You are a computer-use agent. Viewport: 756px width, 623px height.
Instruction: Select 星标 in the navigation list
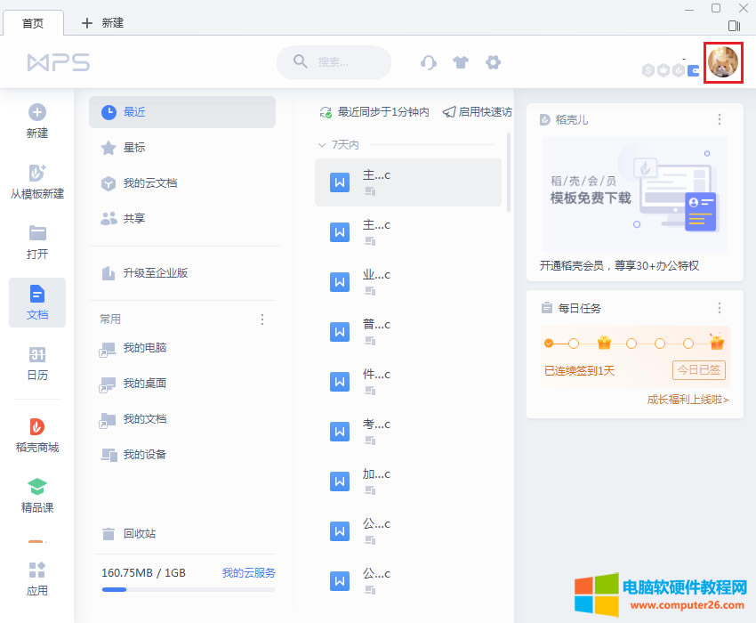134,148
